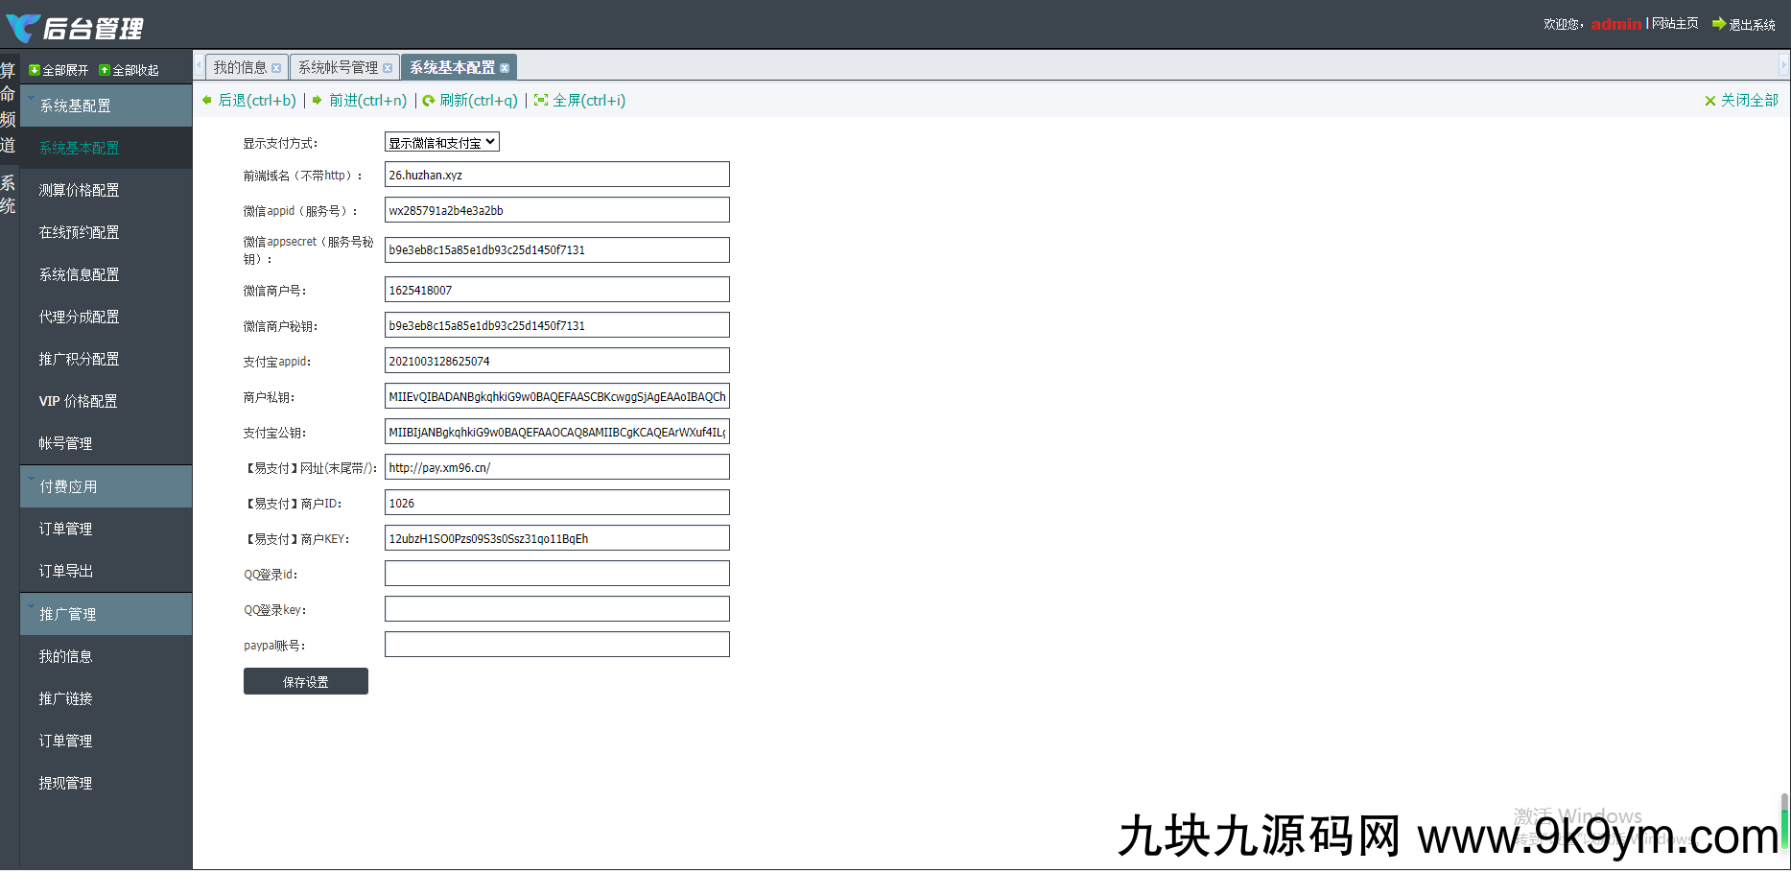Image resolution: width=1791 pixels, height=872 pixels.
Task: Click the 退出系统 logout arrow icon
Action: 1718,24
